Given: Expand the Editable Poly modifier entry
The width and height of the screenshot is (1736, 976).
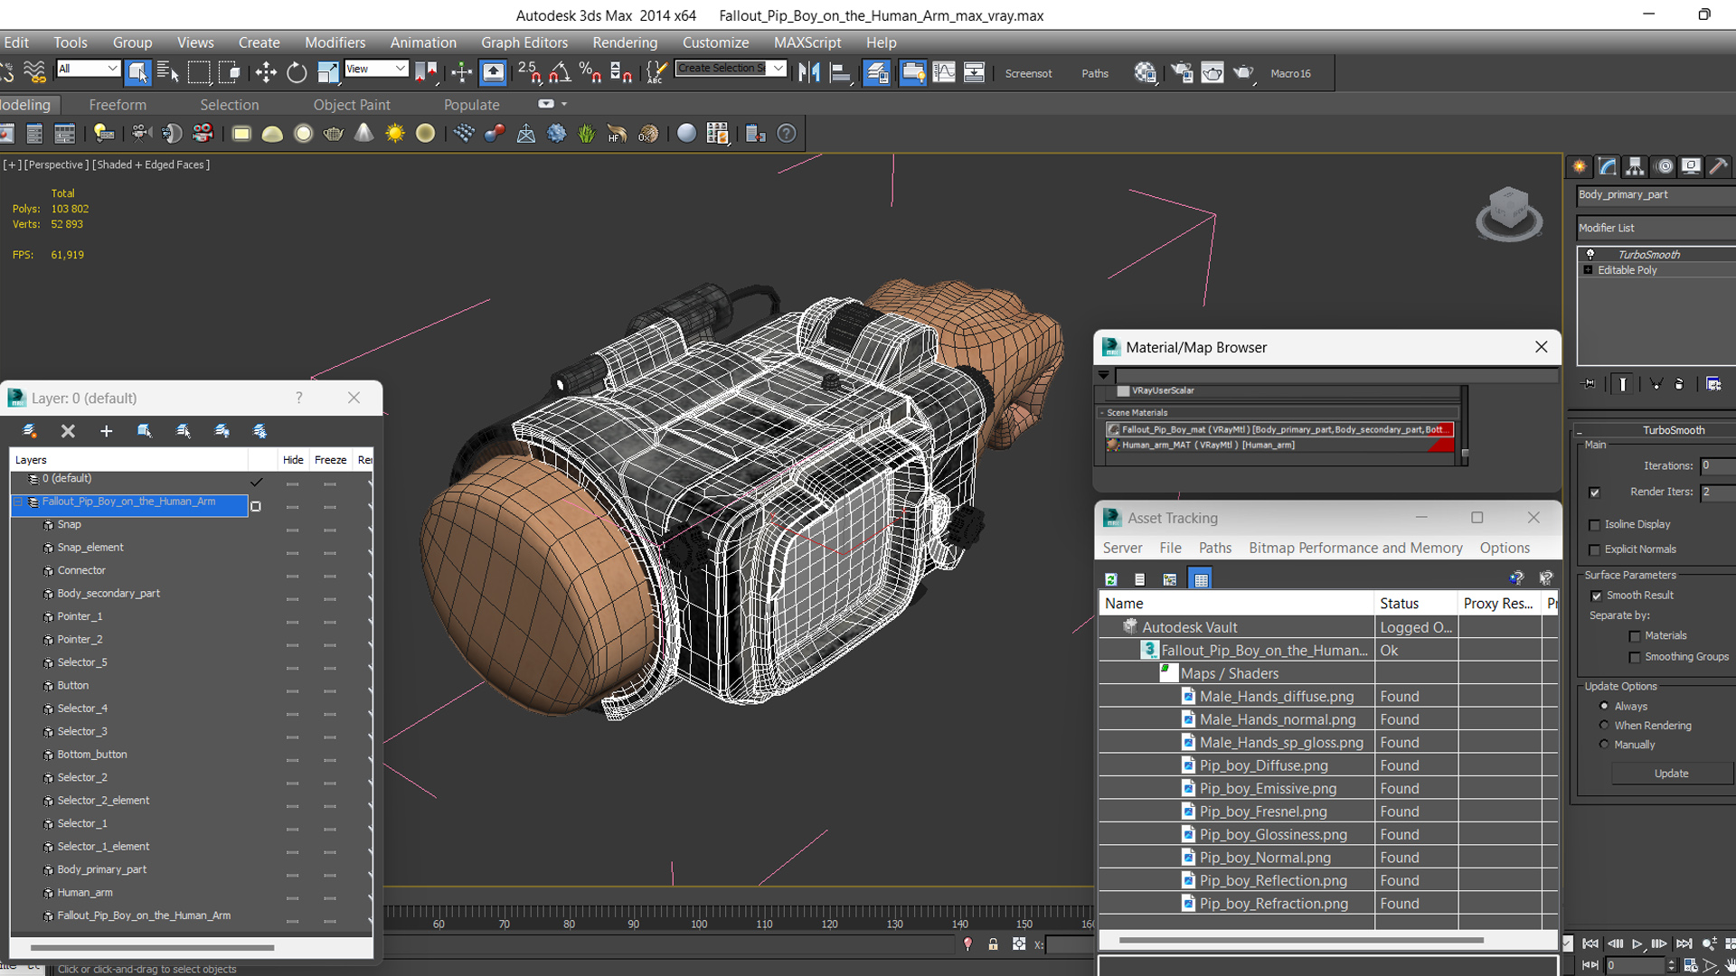Looking at the screenshot, I should point(1588,270).
